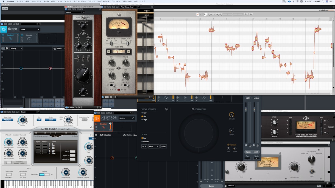Viewport: 335px width, 188px height.
Task: Click the Match button
Action: [x=256, y=152]
